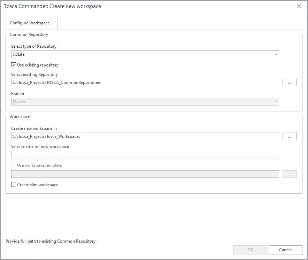Screen dimensions: 308x260
Task: Browse for existing repository with ellipsis button
Action: (x=290, y=82)
